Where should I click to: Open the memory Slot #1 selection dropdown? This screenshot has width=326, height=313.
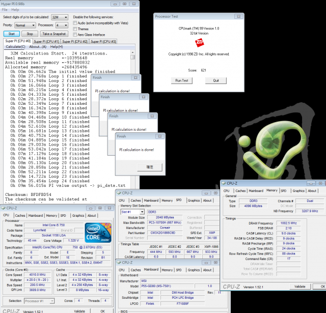tap(132, 212)
